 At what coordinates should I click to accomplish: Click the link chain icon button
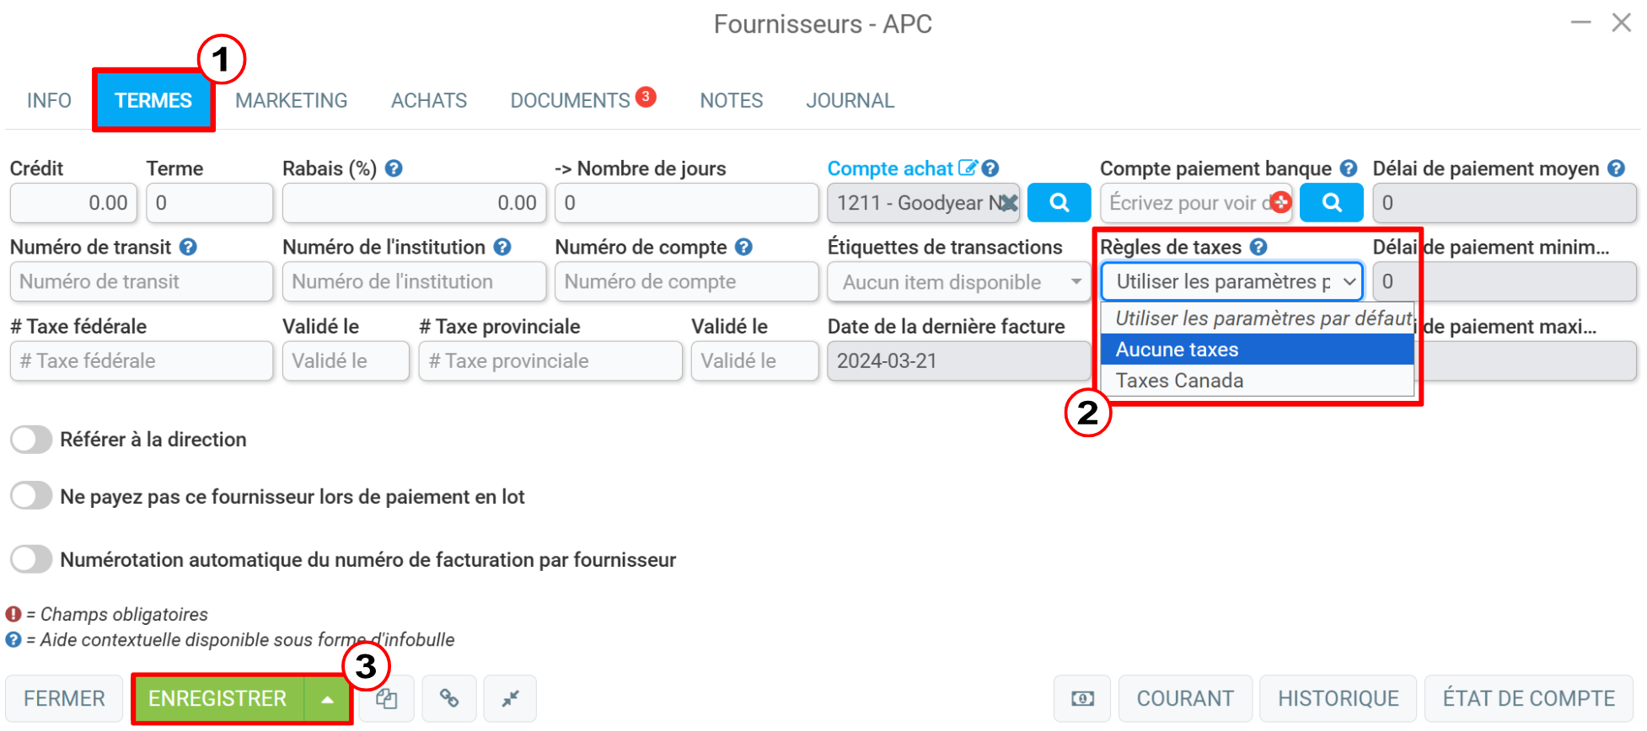coord(449,698)
